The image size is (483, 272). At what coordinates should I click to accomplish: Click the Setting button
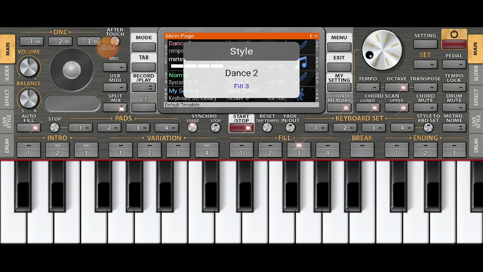[x=425, y=44]
